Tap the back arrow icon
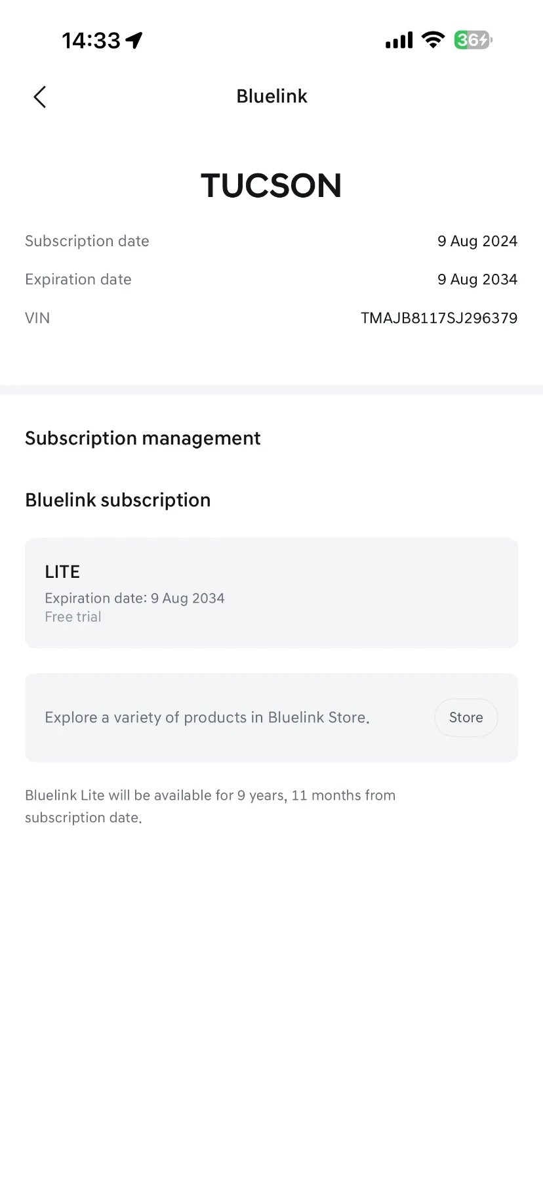543x1182 pixels. click(40, 97)
